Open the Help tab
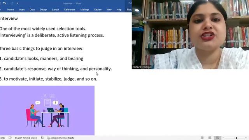 point(119,9)
